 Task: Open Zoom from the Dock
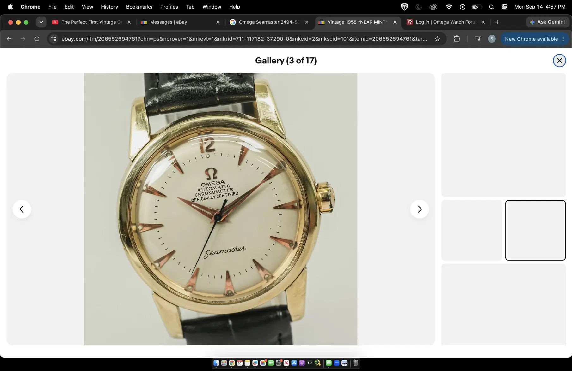coord(336,363)
